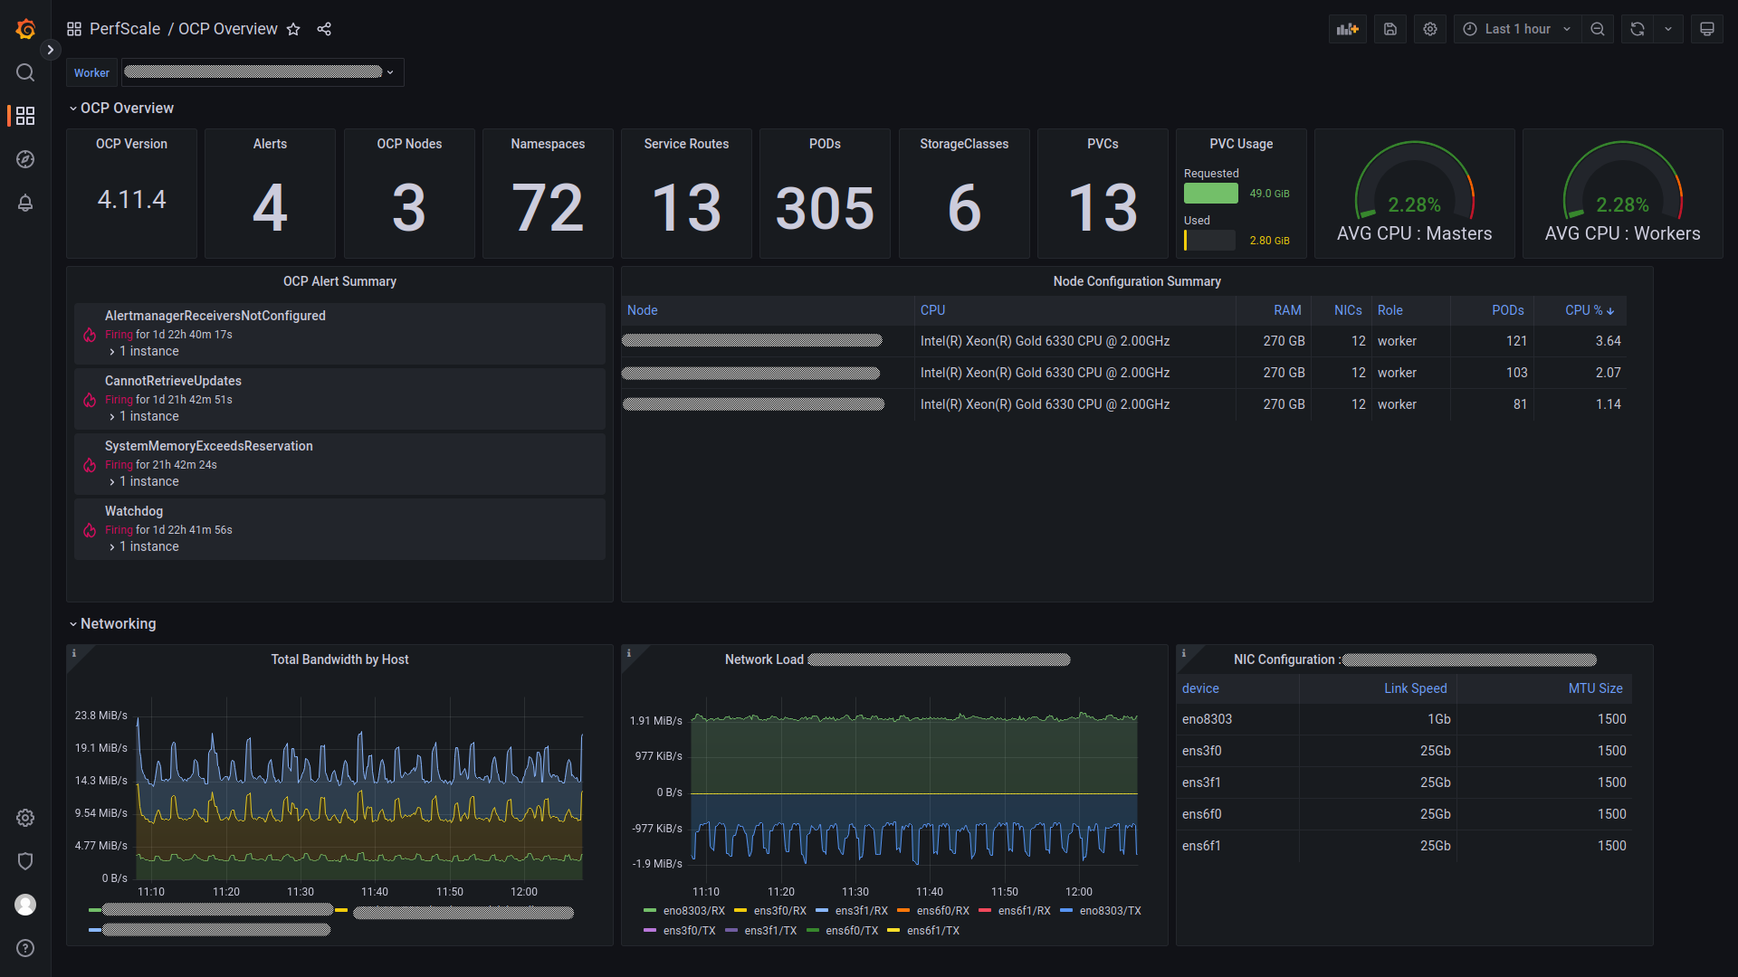
Task: Open the Worker variable selection field
Action: 263,72
